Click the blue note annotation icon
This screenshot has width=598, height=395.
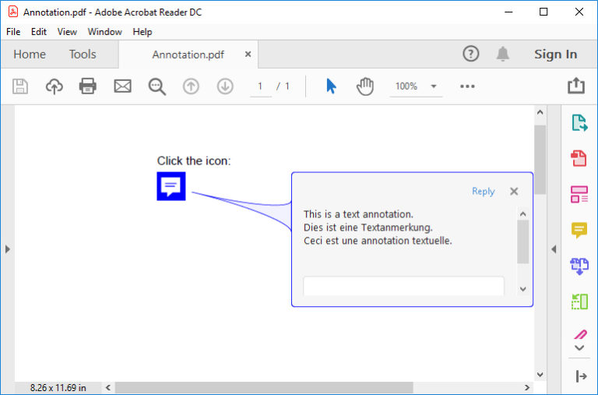[171, 186]
